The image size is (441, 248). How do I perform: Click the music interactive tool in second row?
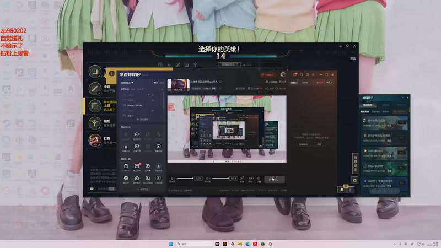click(x=159, y=148)
